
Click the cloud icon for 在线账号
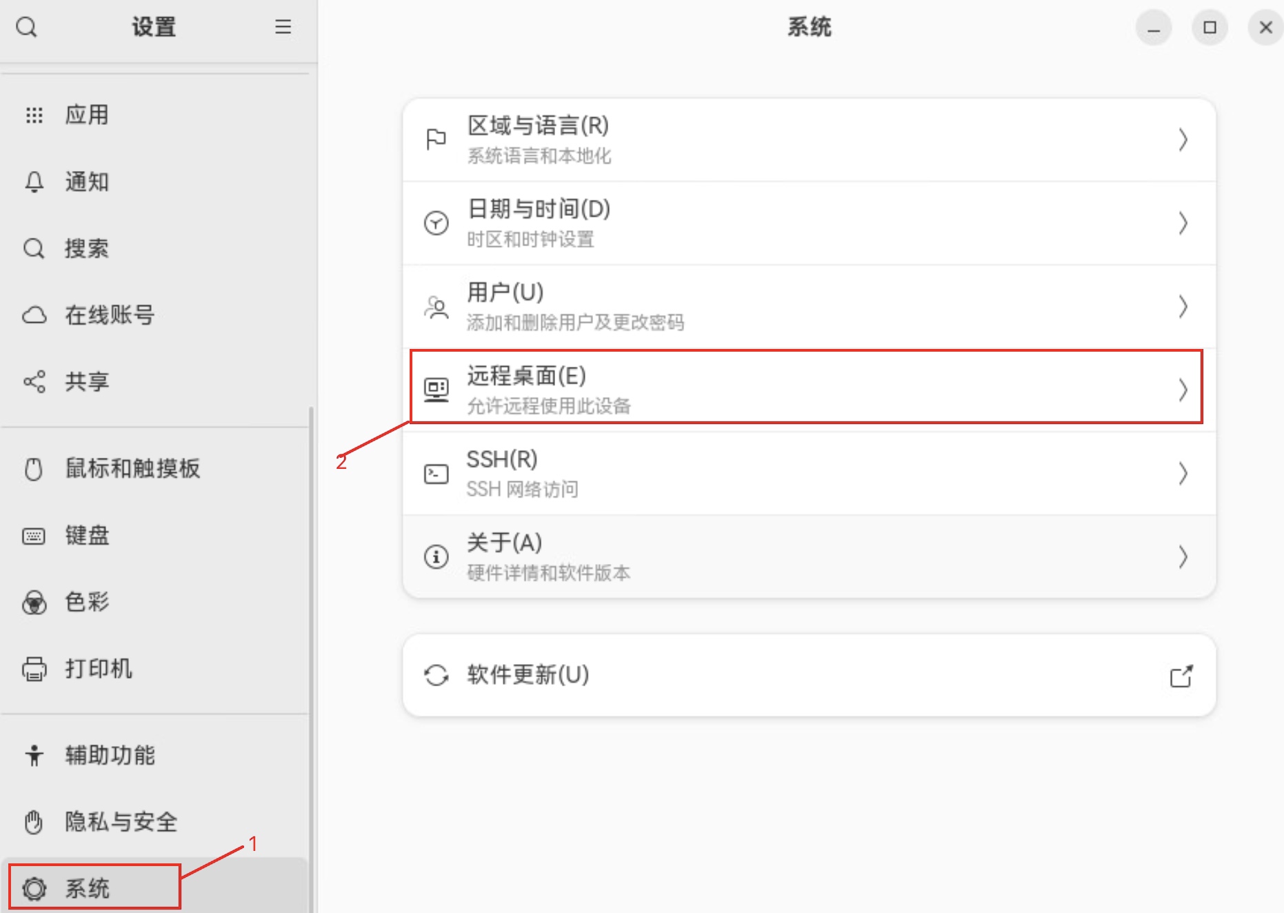pos(34,316)
